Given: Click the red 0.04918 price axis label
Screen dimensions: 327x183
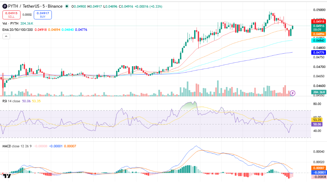Looking at the screenshot, I should coord(318,21).
